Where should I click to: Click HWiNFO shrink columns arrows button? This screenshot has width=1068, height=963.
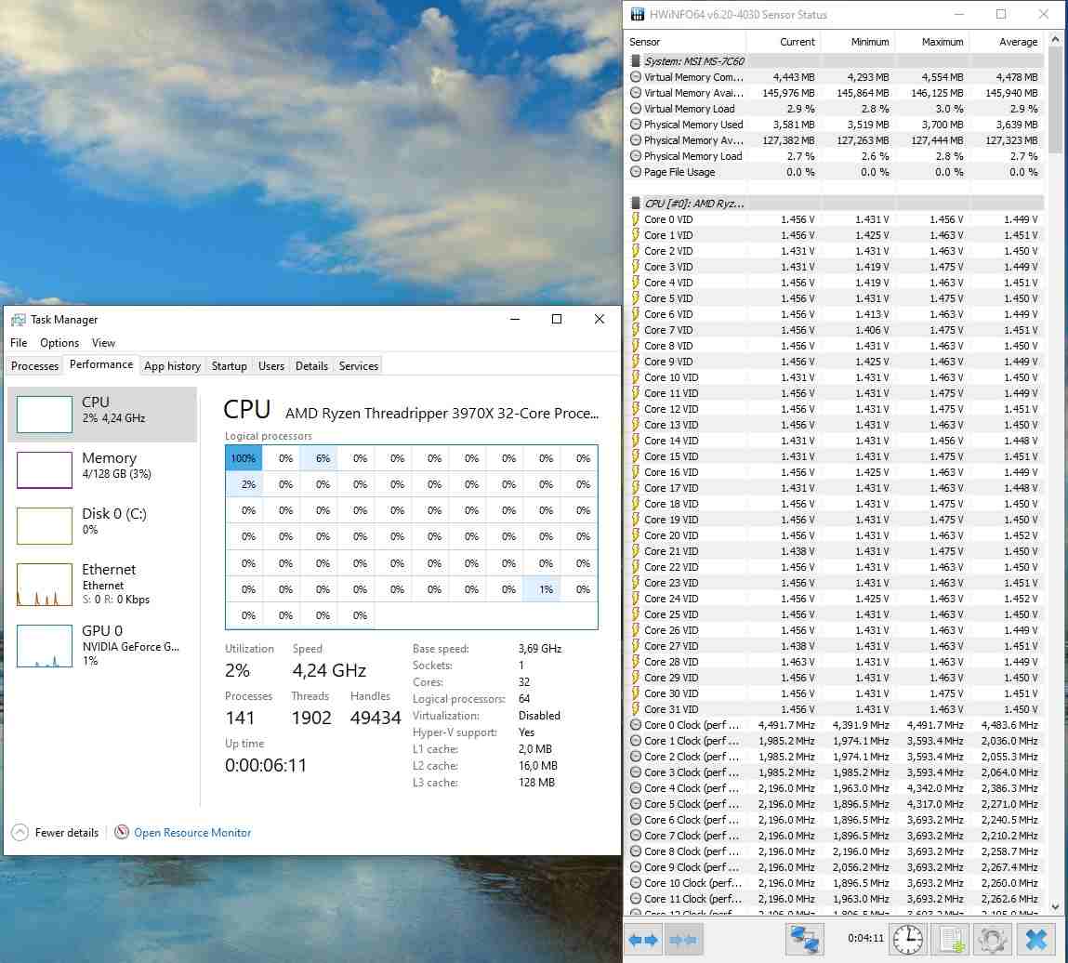coord(682,940)
